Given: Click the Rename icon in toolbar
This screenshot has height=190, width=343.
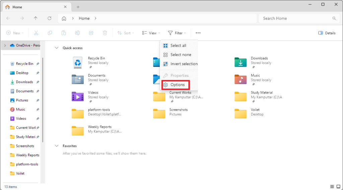Looking at the screenshot, I should (77, 33).
